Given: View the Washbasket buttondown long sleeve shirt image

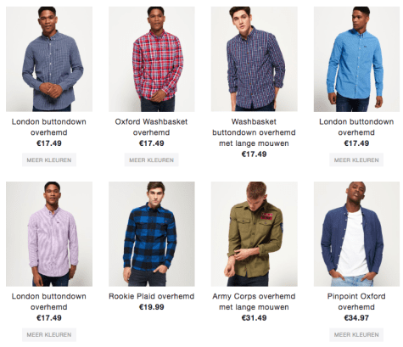Looking at the screenshot, I should click(x=255, y=59).
